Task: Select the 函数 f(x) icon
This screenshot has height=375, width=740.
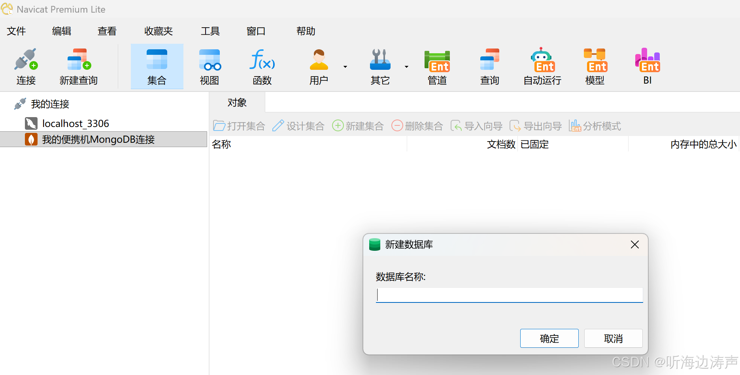Action: (262, 66)
